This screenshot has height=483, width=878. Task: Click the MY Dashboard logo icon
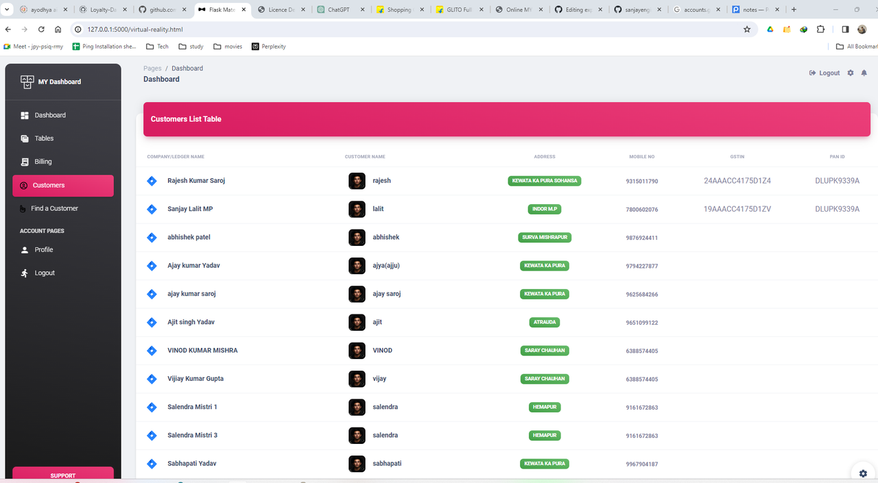coord(27,82)
